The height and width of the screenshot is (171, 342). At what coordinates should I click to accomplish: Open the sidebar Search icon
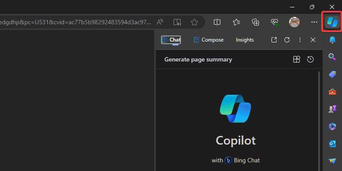tap(332, 57)
